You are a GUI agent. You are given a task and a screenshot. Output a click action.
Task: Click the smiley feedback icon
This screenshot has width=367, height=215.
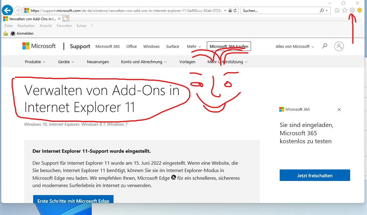tap(359, 10)
